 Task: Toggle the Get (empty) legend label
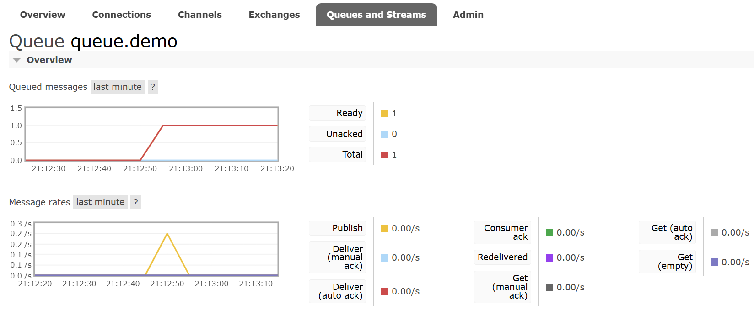coord(675,262)
